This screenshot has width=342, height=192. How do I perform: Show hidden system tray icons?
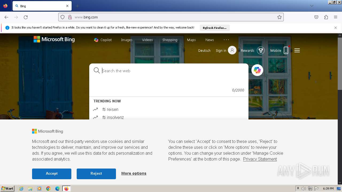coord(298,189)
